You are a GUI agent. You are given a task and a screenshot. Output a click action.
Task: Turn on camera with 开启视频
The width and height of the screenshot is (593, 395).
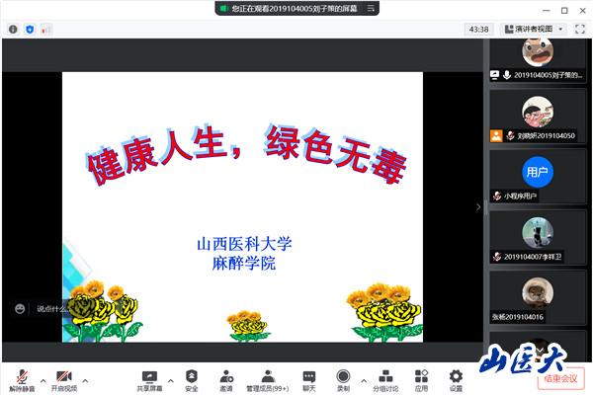coord(63,379)
